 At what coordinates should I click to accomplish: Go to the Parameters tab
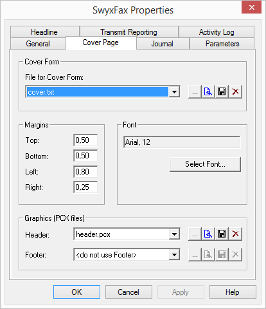point(222,44)
